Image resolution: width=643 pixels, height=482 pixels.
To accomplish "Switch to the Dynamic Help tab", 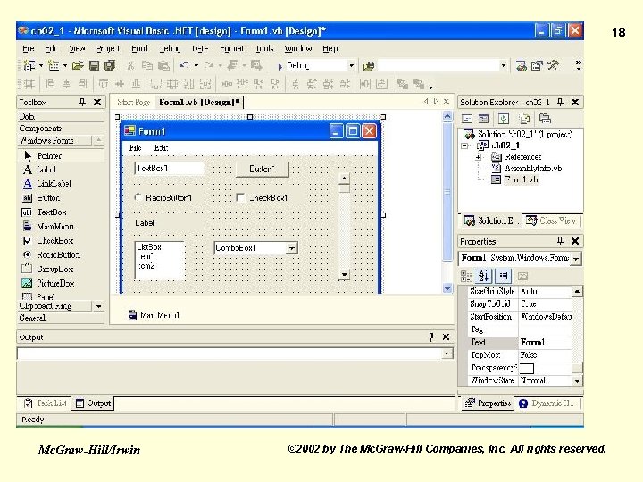I will click(x=548, y=403).
